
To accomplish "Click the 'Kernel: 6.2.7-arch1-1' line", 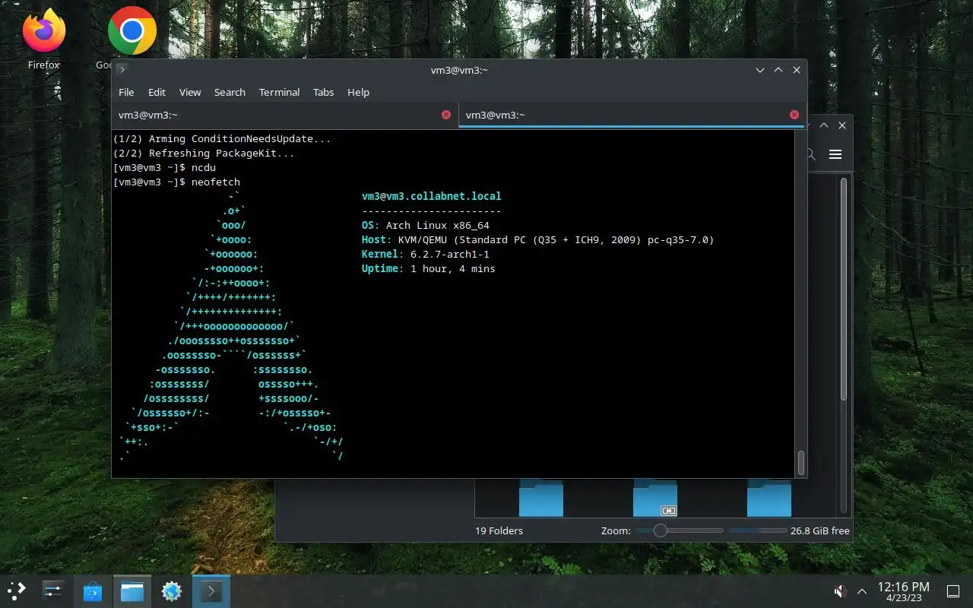I will tap(426, 254).
